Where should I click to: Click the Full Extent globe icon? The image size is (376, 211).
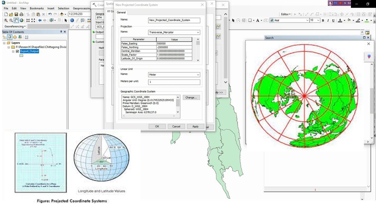[22, 20]
